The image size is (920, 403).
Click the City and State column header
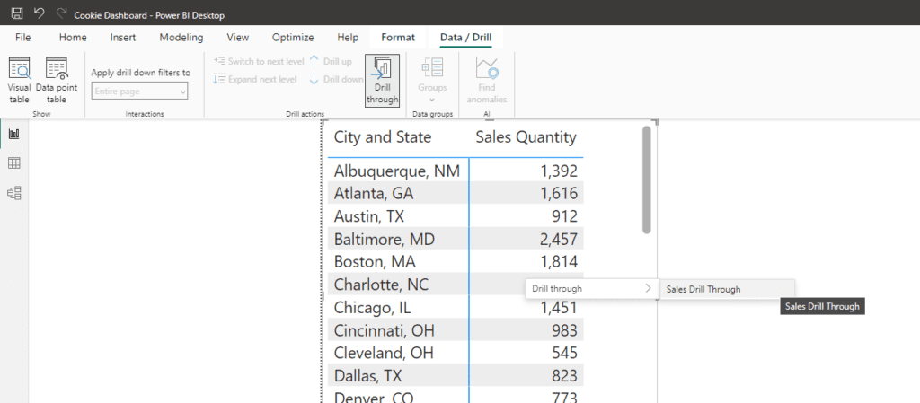383,137
